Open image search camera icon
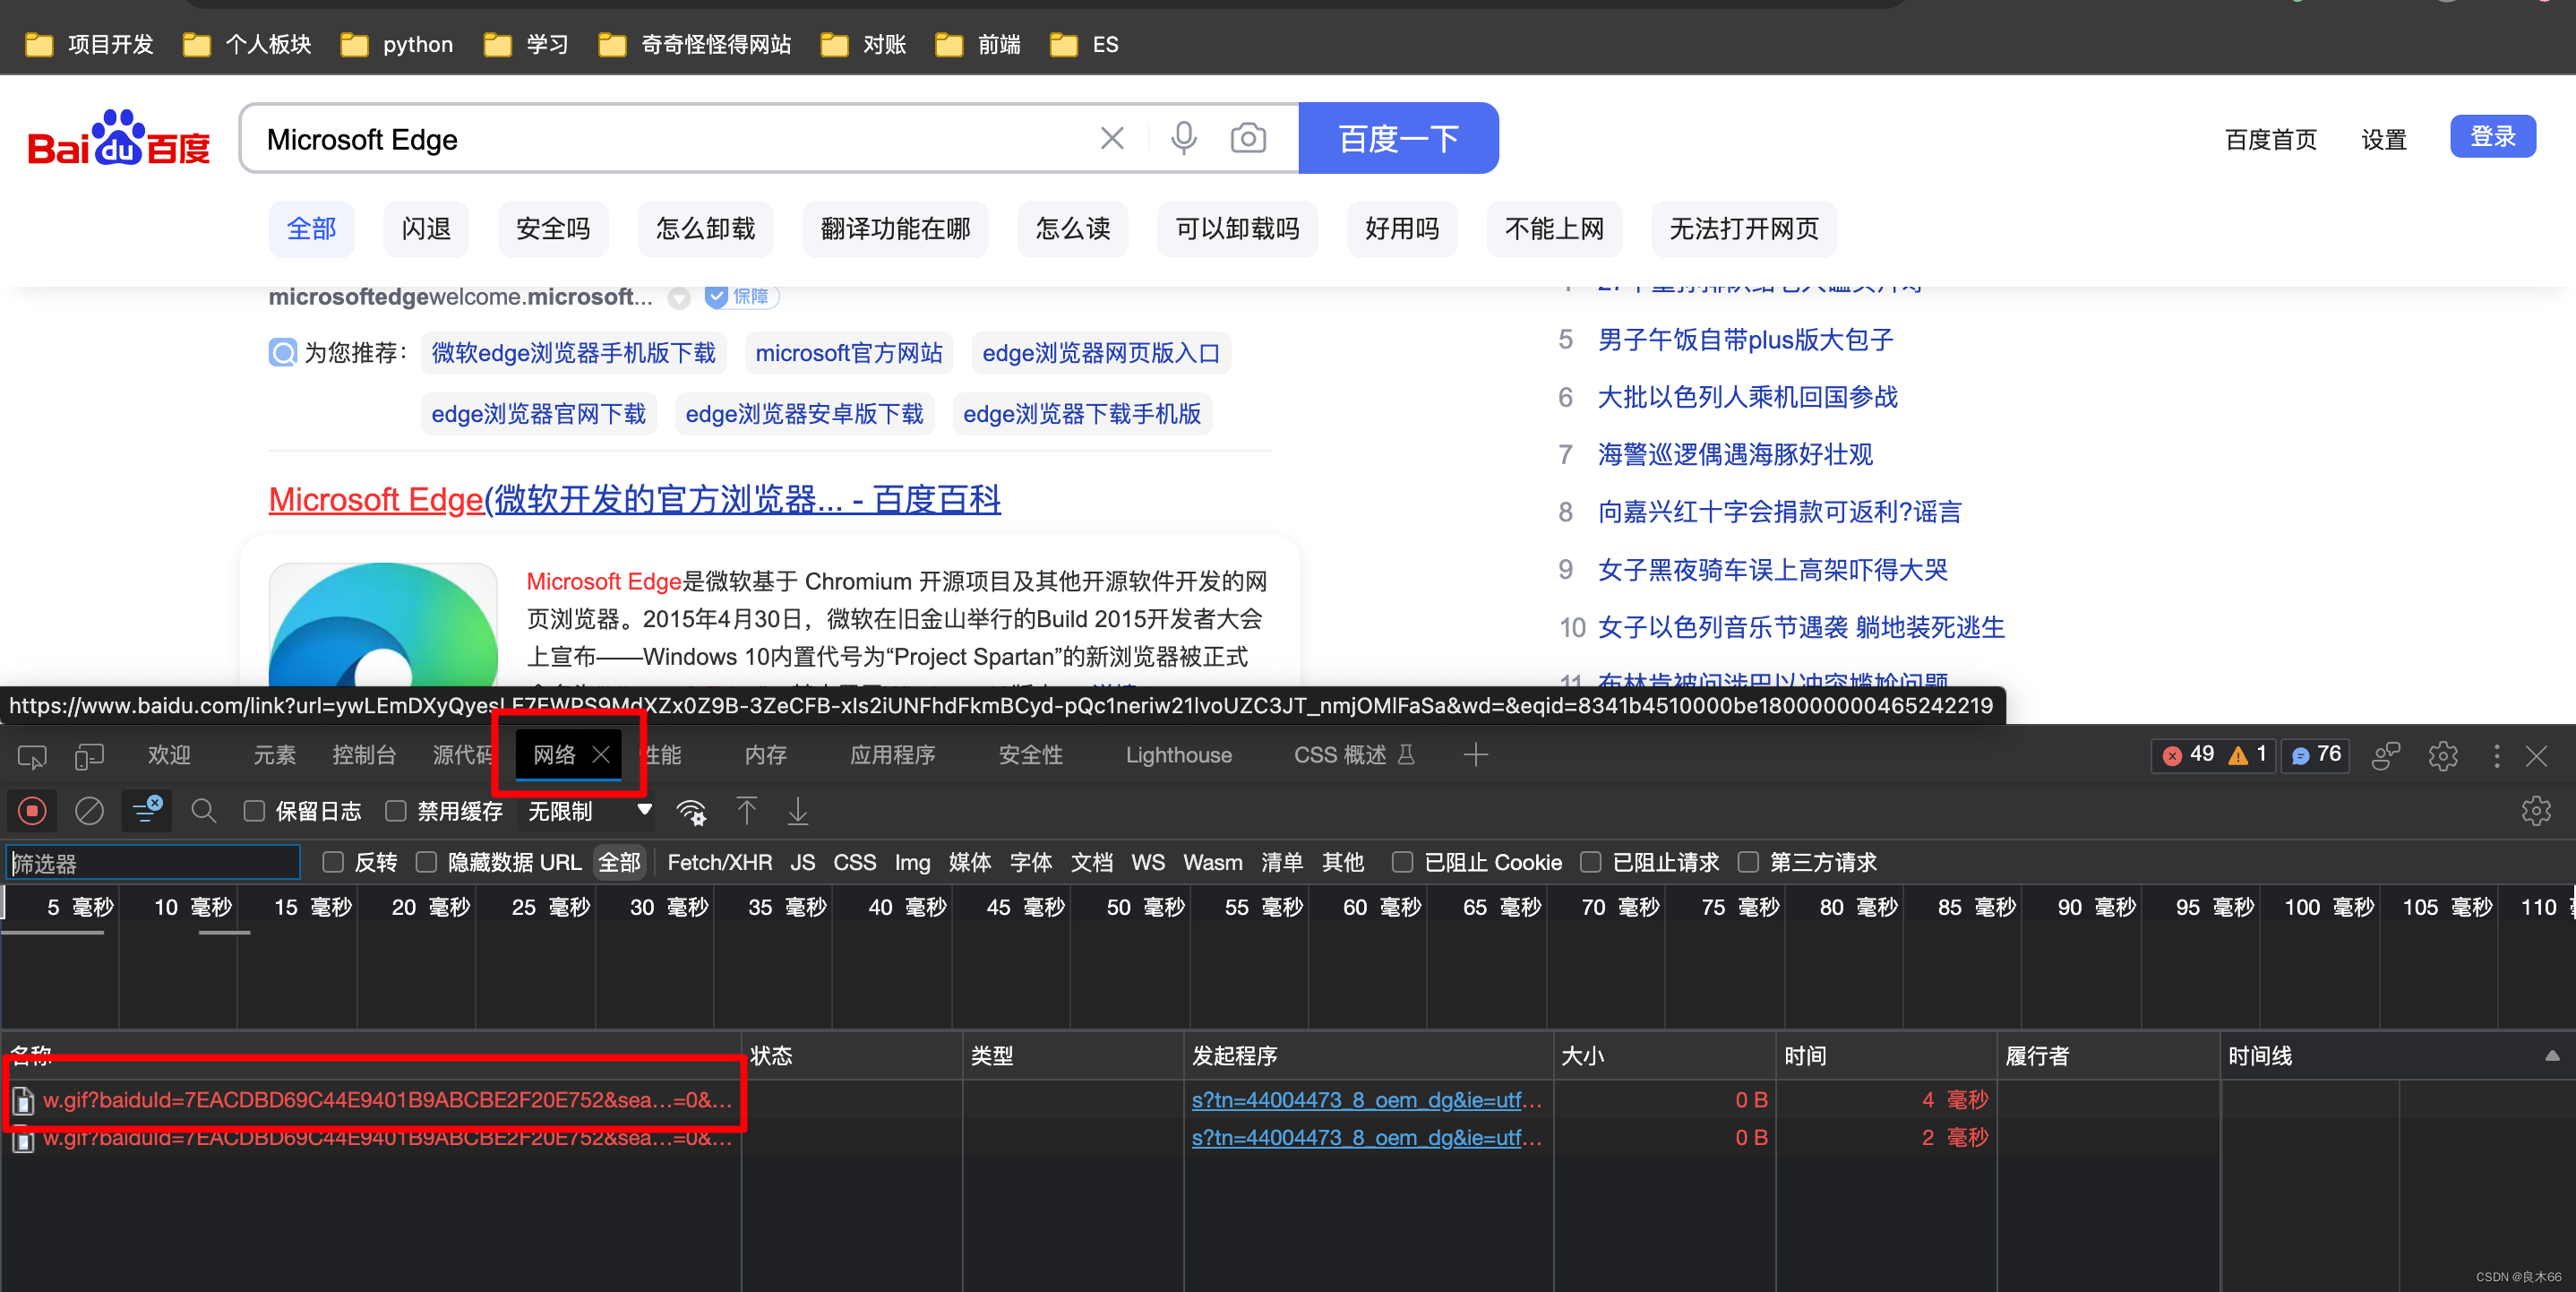 tap(1248, 138)
